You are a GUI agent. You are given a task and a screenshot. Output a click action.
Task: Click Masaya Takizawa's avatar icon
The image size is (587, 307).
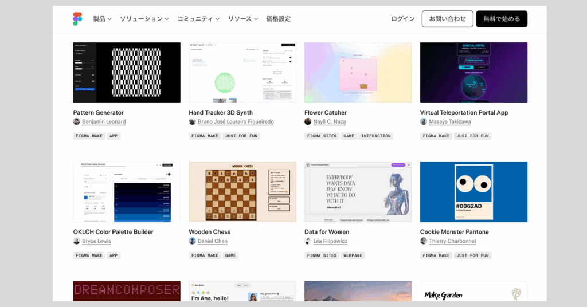point(424,121)
